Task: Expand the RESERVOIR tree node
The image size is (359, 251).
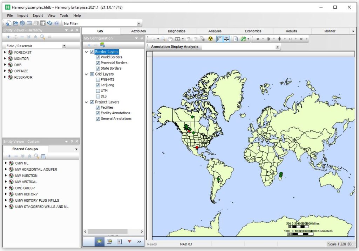Action: tap(5, 77)
